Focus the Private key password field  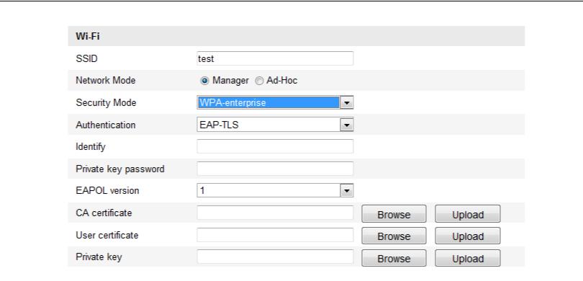(275, 169)
